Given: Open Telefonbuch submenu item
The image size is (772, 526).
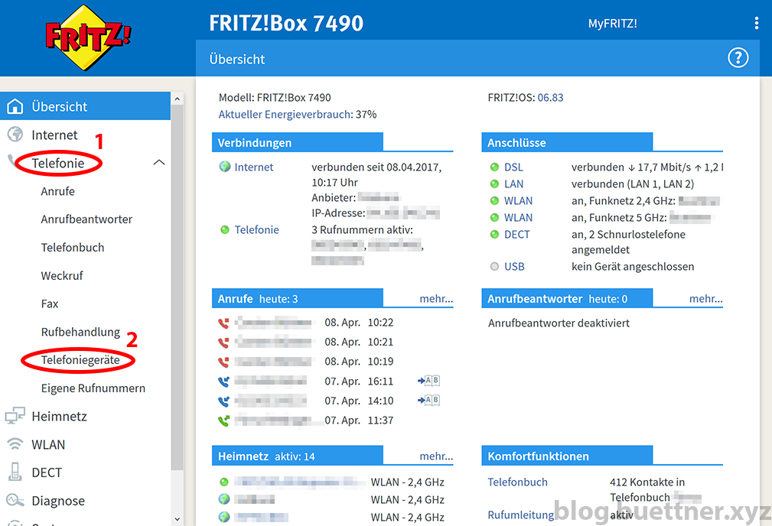Looking at the screenshot, I should 73,247.
